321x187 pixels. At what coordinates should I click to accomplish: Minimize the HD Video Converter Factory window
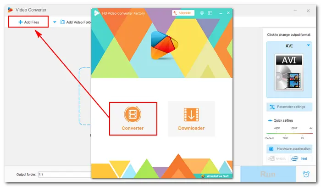click(221, 13)
